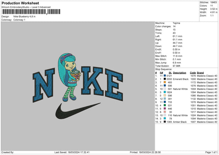Click the barcode under the worksheet title

click(x=31, y=12)
